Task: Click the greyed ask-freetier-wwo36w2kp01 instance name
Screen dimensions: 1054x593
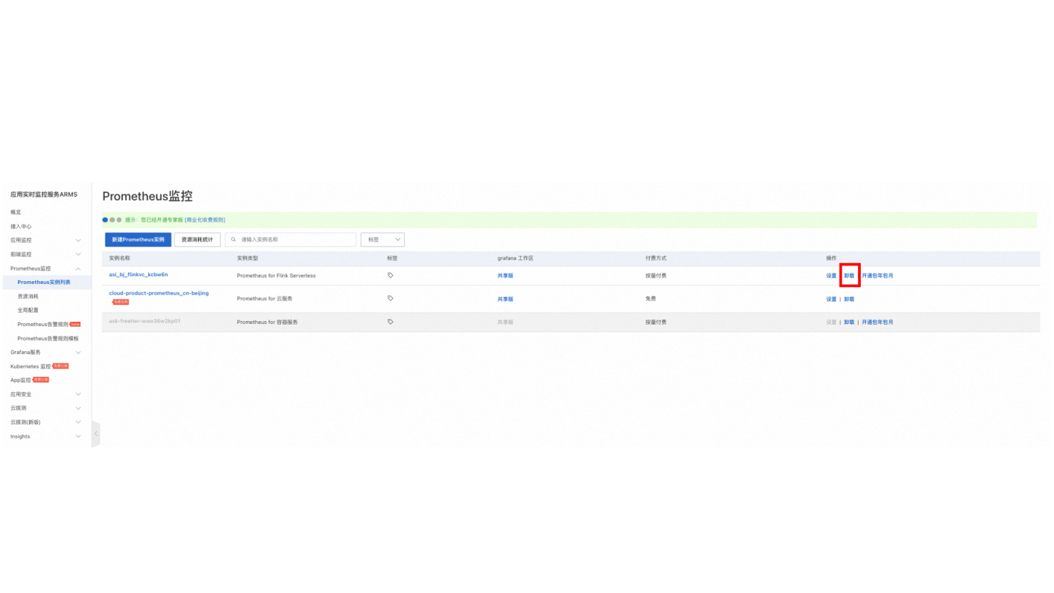Action: tap(145, 321)
